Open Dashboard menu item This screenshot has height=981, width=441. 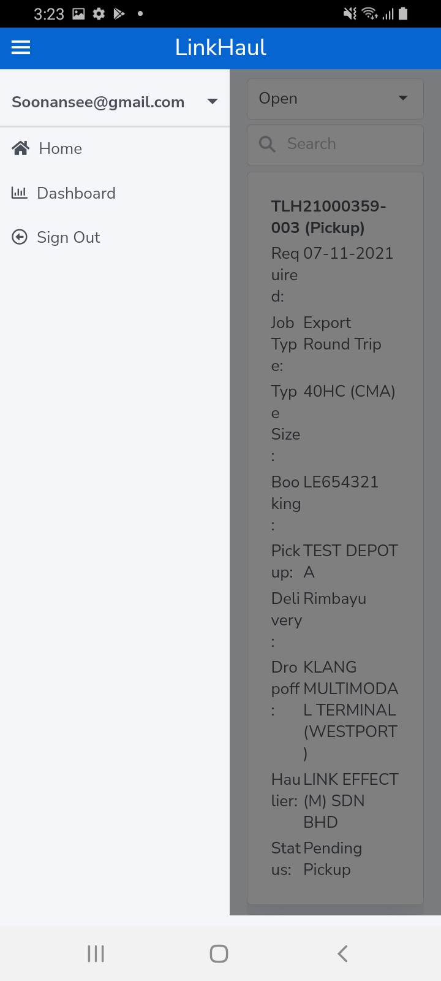(x=76, y=193)
